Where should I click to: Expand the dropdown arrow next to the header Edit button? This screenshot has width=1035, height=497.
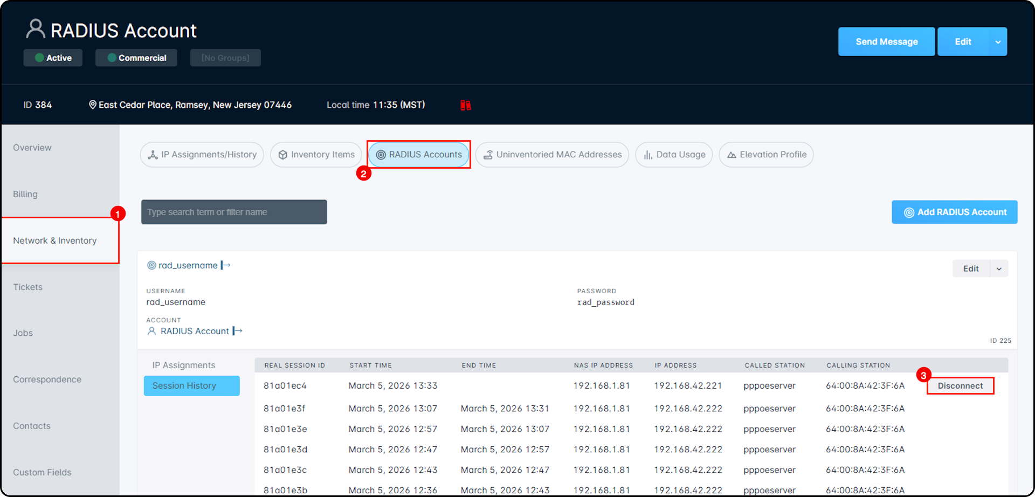[x=998, y=42]
